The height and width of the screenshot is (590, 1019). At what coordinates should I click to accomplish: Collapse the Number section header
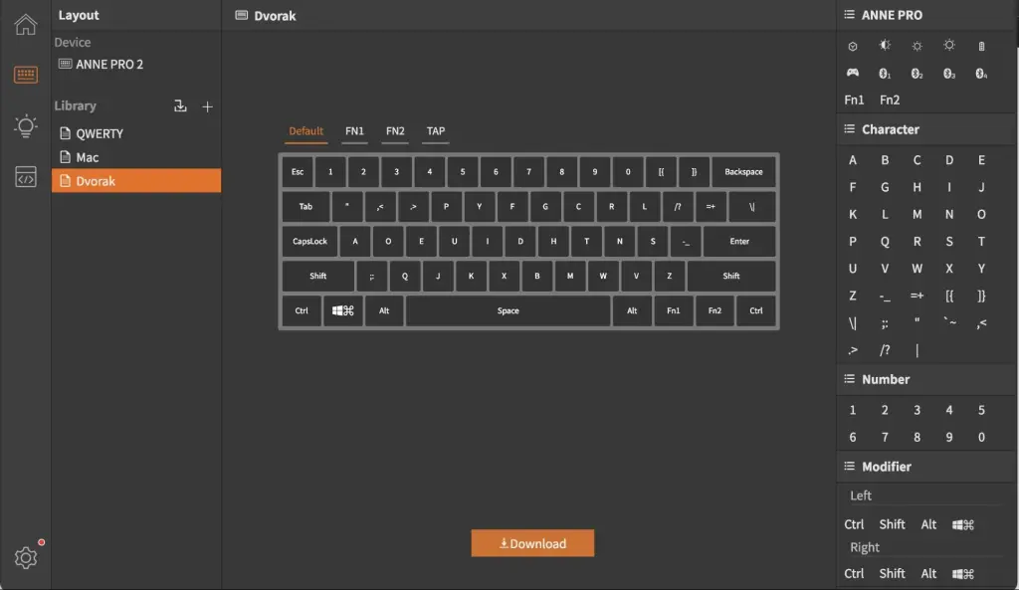[926, 379]
